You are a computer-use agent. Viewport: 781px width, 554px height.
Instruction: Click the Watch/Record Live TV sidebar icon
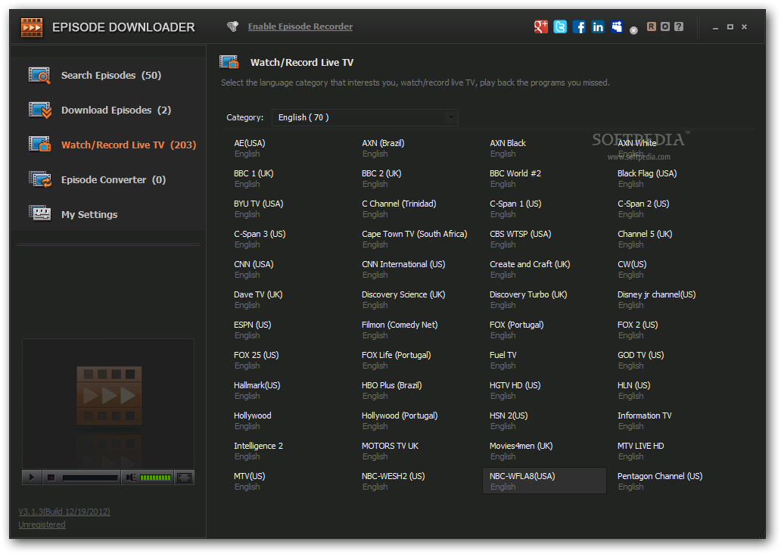click(x=40, y=145)
